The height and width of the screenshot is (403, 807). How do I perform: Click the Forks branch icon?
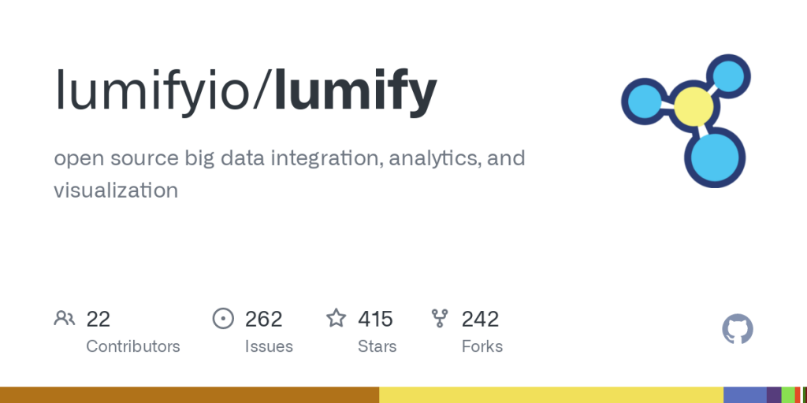coord(440,319)
